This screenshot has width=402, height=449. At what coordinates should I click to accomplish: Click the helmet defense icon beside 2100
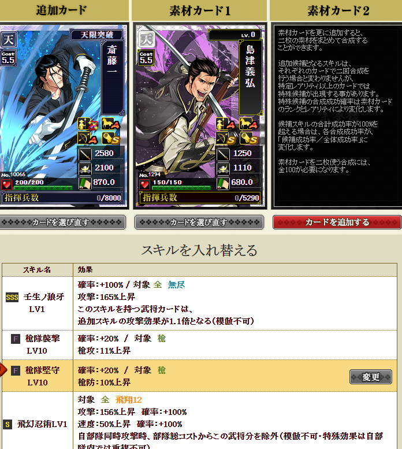[x=85, y=168]
